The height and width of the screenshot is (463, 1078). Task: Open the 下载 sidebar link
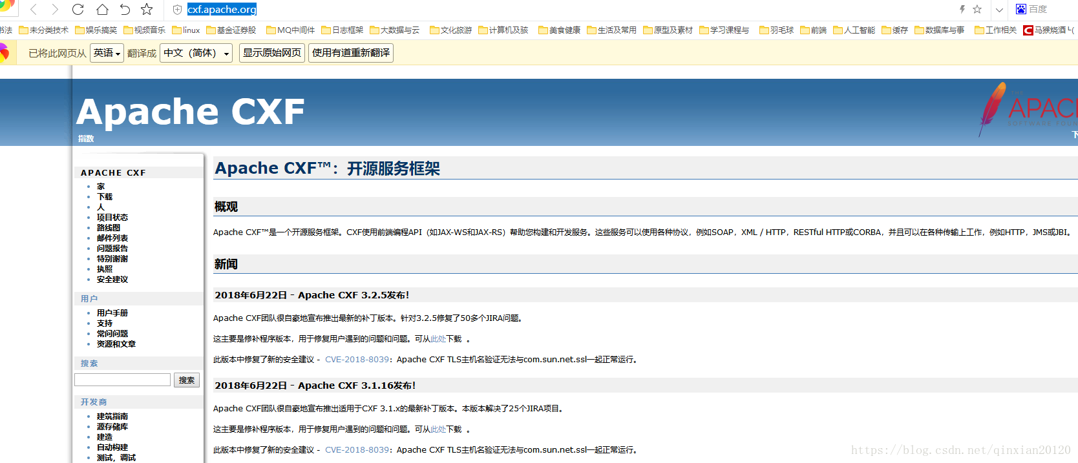click(105, 197)
